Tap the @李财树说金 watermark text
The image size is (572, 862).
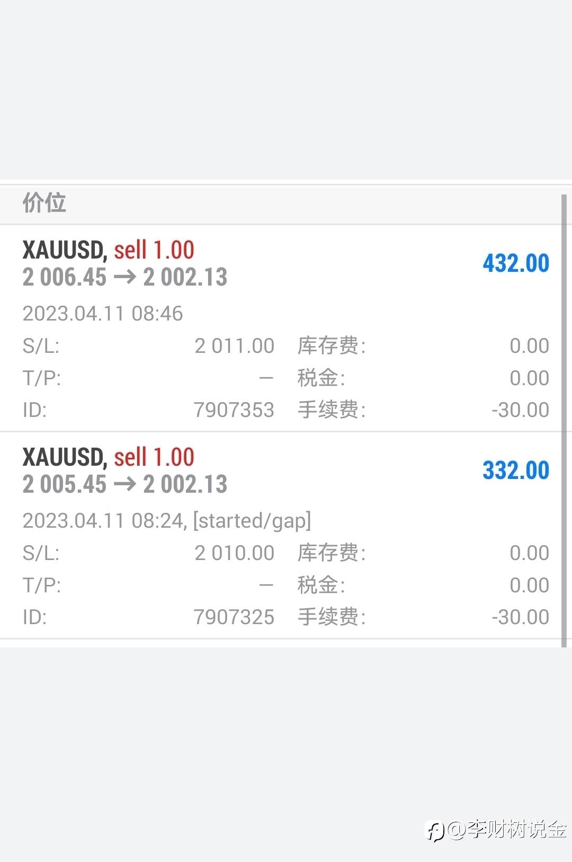coord(507,829)
